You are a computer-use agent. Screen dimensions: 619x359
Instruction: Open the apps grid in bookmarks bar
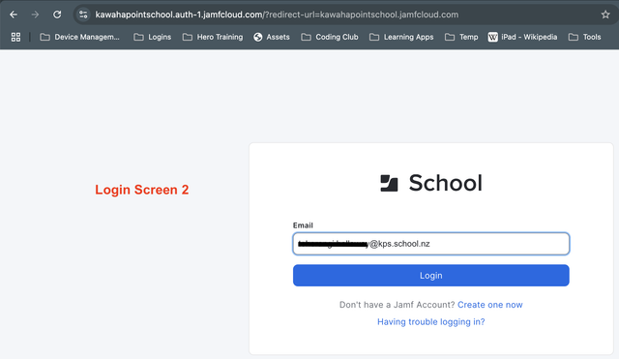tap(15, 37)
